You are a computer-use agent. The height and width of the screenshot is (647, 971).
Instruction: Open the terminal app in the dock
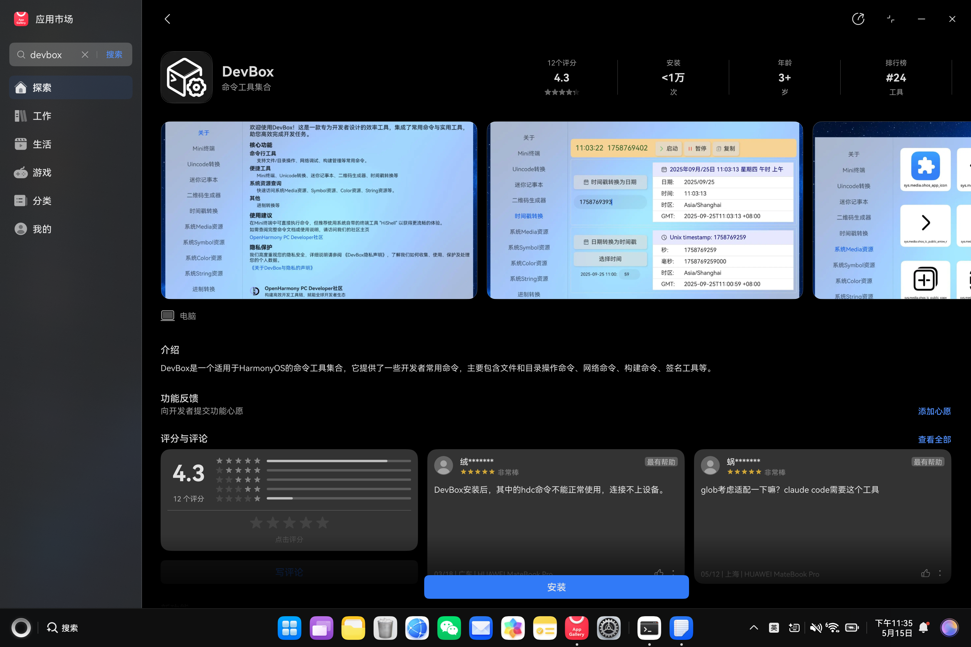[x=649, y=628]
